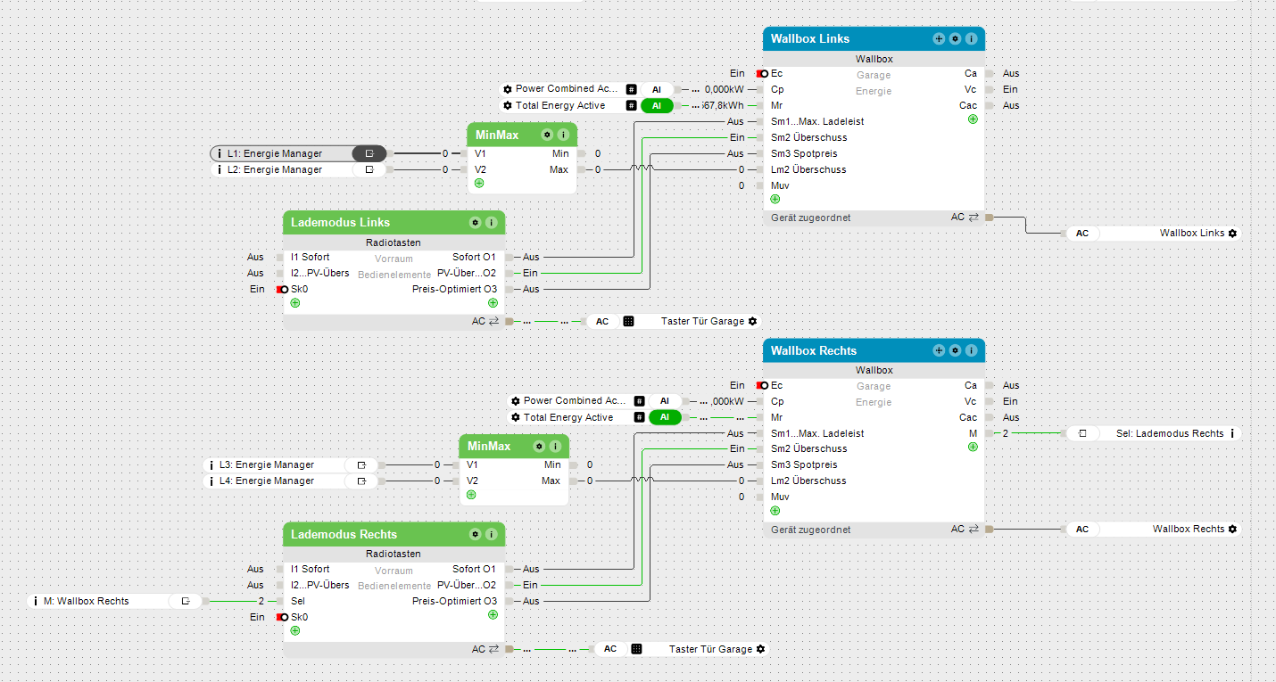Click the gear on Taster Tür Garage under Lademodus Rechts

coord(760,649)
